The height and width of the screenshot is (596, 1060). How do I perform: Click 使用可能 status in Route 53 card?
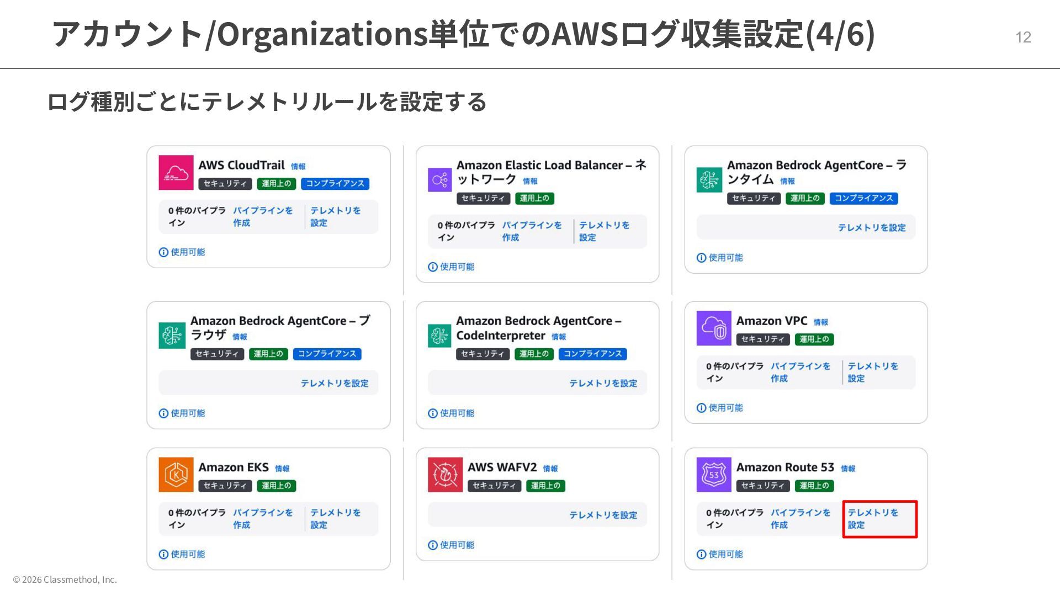(x=725, y=554)
